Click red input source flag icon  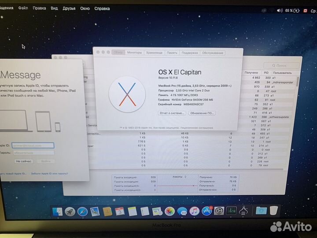pyautogui.click(x=305, y=11)
